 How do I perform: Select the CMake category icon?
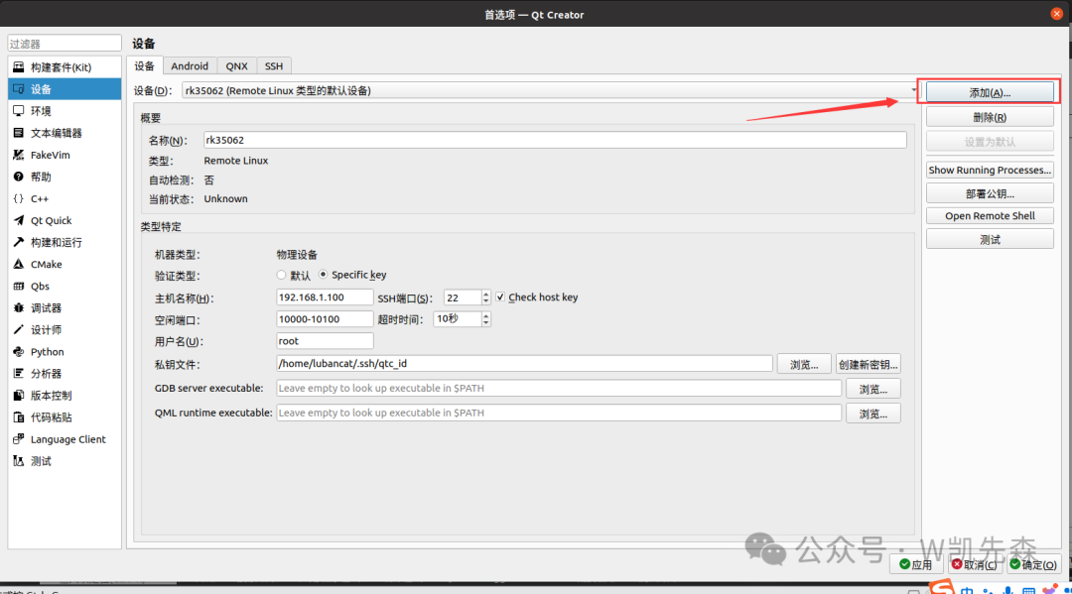point(19,265)
